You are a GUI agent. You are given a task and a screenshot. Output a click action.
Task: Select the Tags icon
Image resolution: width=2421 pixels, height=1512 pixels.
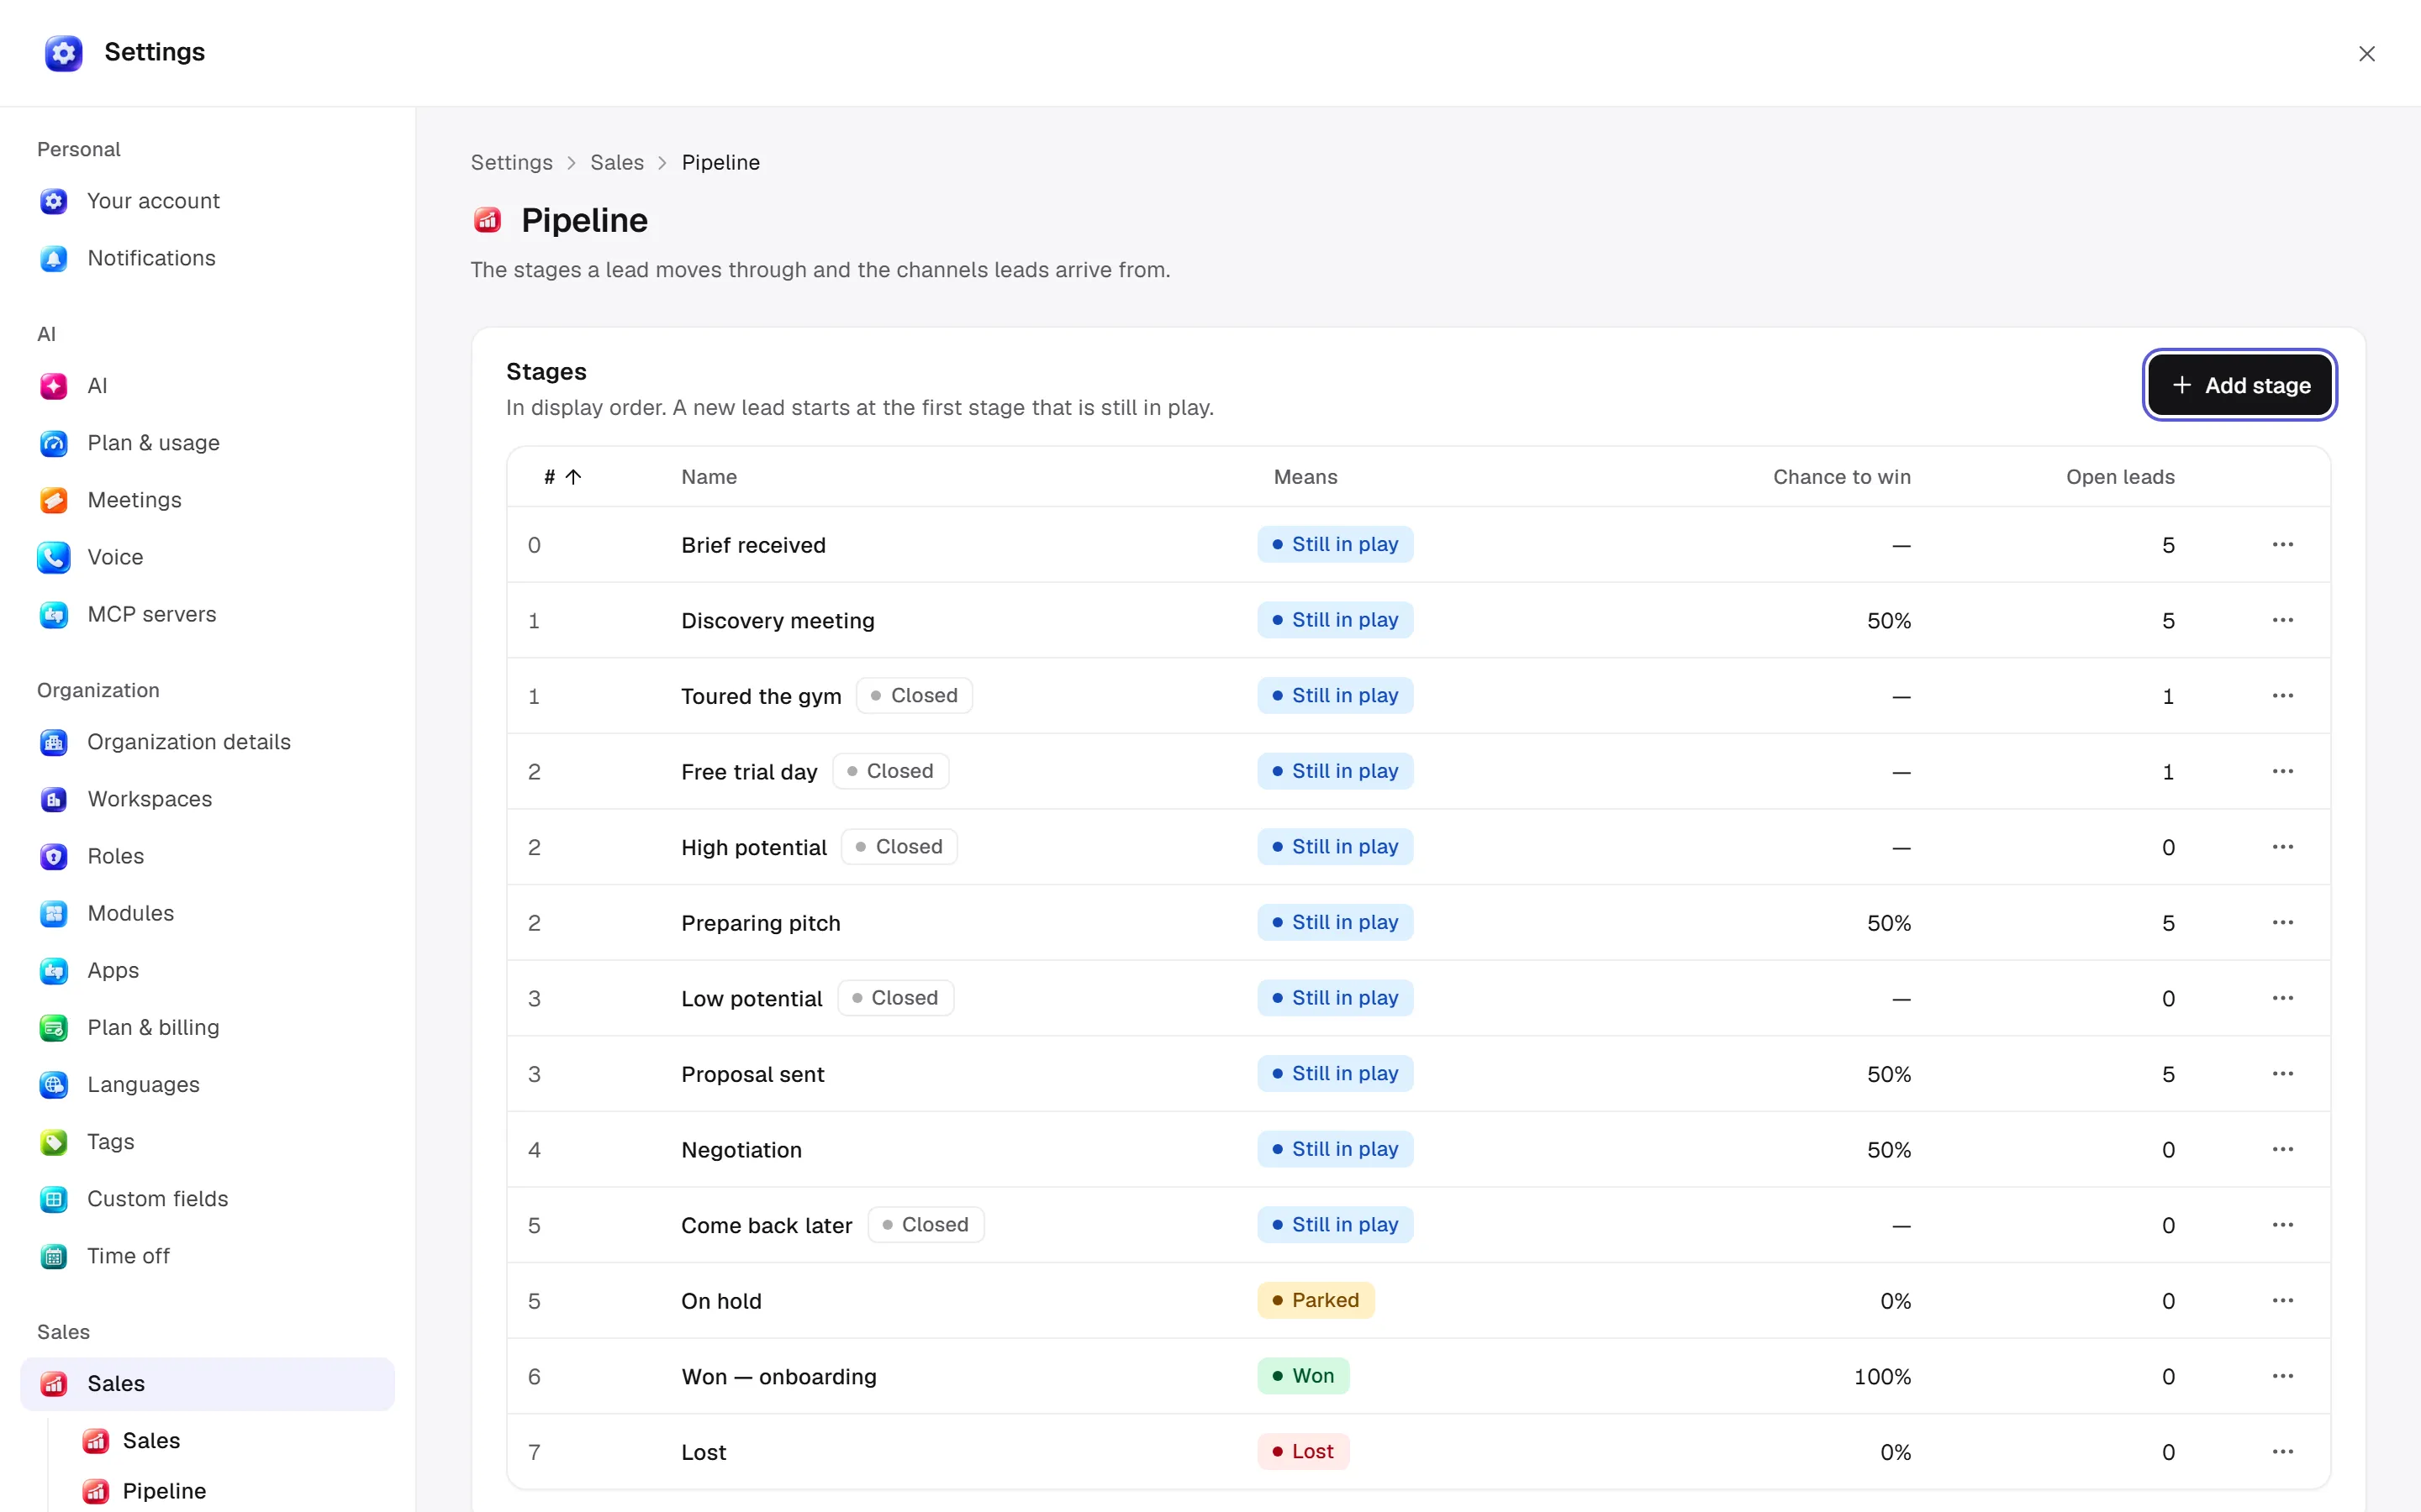click(54, 1142)
